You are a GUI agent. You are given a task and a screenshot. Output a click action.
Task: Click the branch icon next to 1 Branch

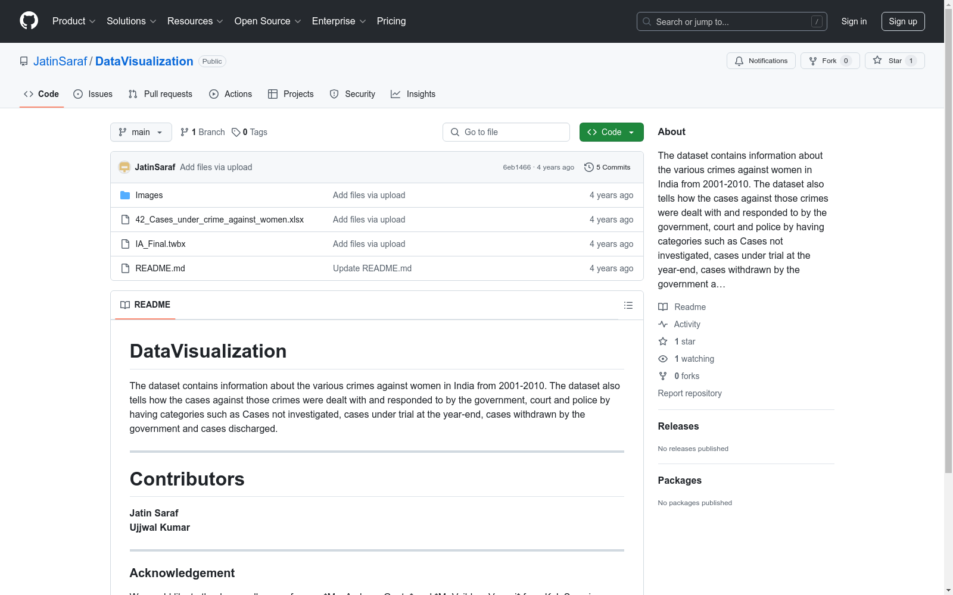click(185, 132)
